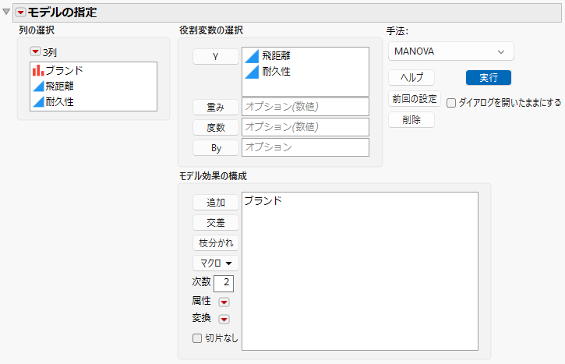Click the Y role button

click(x=215, y=57)
